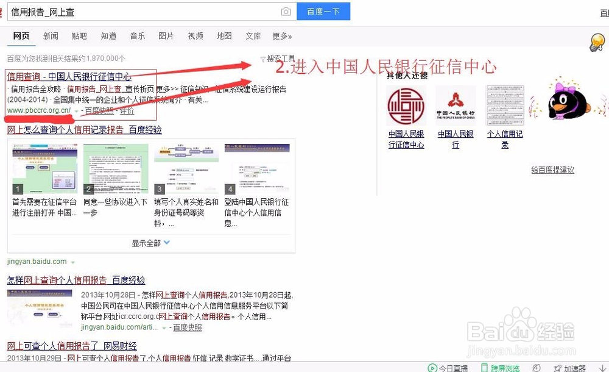The image size is (609, 372).
Task: Open 加速器 rocket icon in status bar
Action: (570, 368)
